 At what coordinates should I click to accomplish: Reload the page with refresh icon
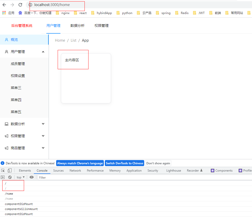coord(20,5)
